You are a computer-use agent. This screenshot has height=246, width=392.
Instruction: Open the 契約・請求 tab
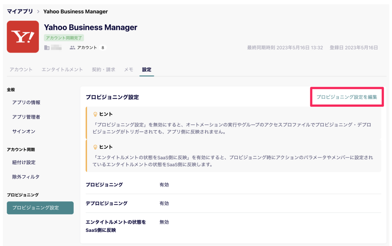point(103,70)
